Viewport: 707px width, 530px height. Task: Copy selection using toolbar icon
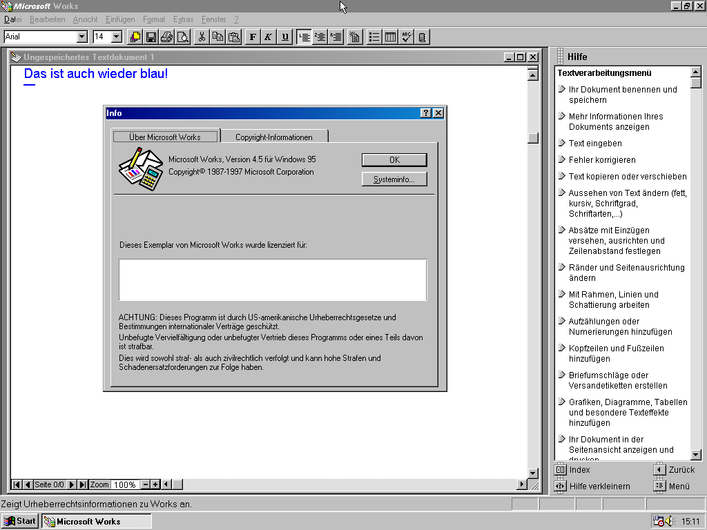217,37
